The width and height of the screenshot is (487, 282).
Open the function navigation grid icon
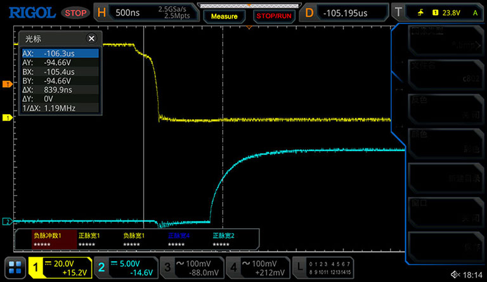tap(15, 269)
